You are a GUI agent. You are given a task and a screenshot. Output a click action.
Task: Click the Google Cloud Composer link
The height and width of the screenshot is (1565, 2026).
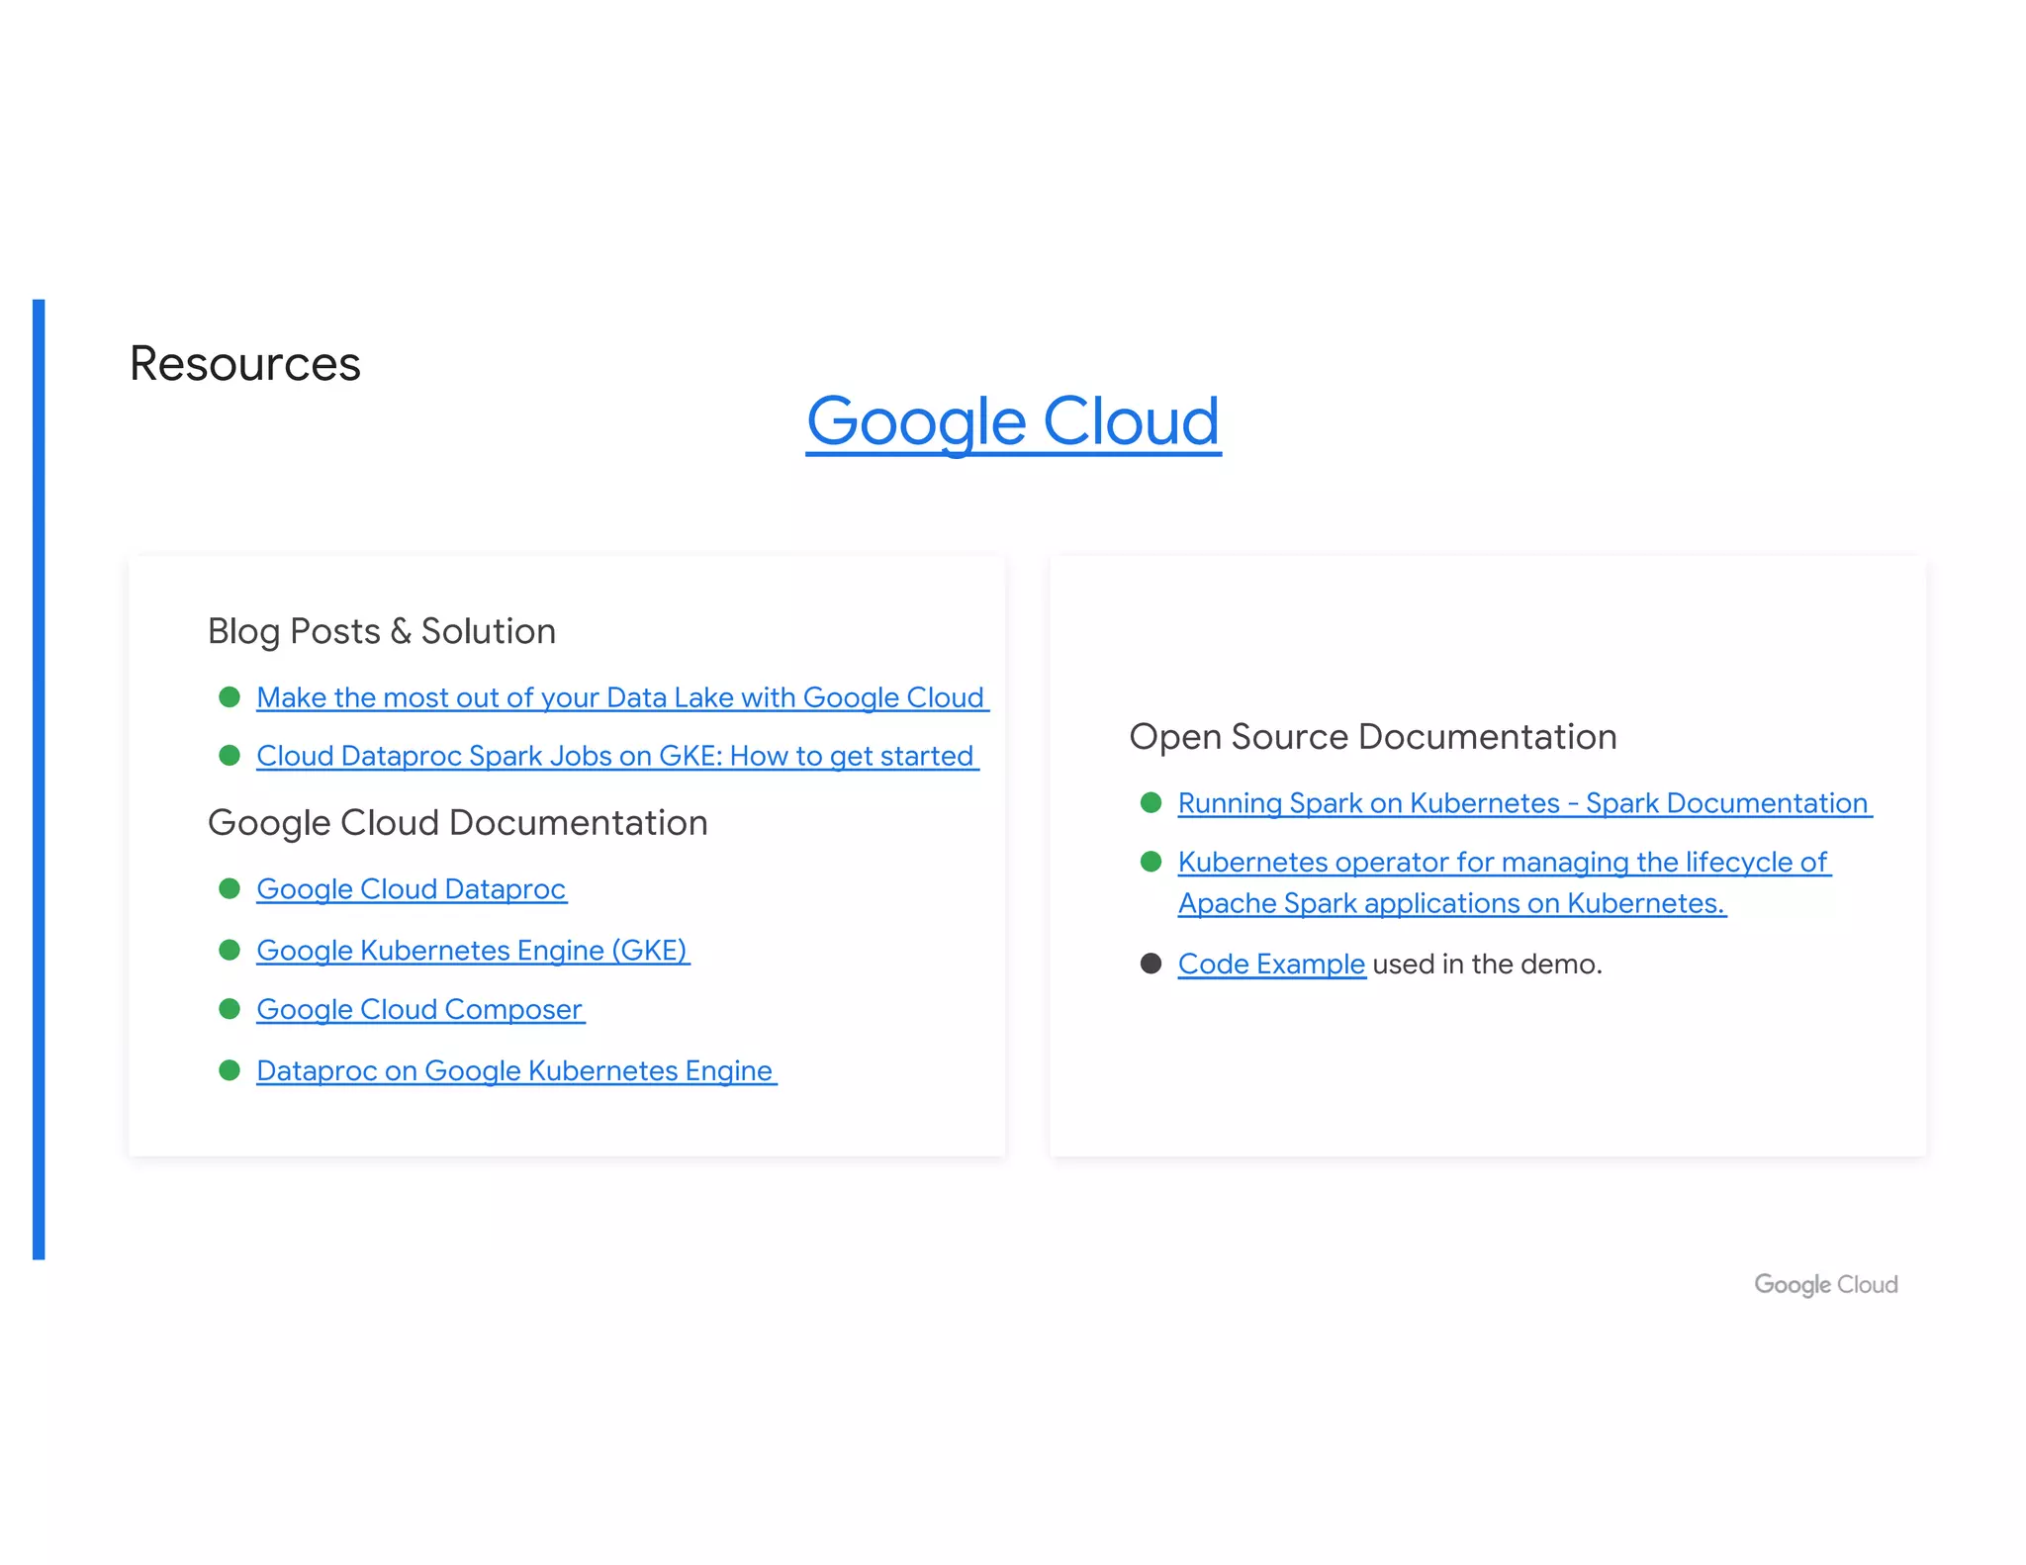click(x=419, y=1009)
